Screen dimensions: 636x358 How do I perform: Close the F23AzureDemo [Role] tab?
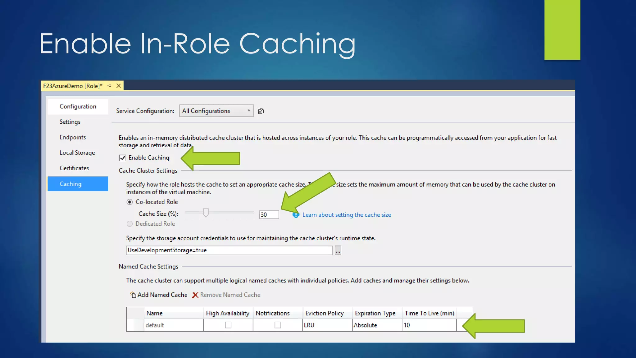point(119,86)
